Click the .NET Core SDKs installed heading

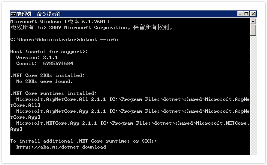(x=48, y=75)
